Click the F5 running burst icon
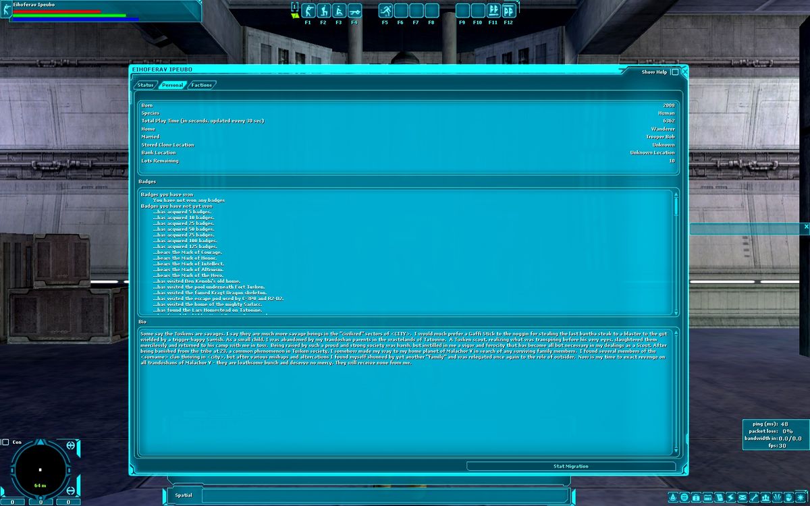810x506 pixels. click(385, 11)
